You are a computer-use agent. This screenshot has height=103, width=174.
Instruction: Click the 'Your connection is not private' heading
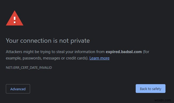pyautogui.click(x=48, y=41)
